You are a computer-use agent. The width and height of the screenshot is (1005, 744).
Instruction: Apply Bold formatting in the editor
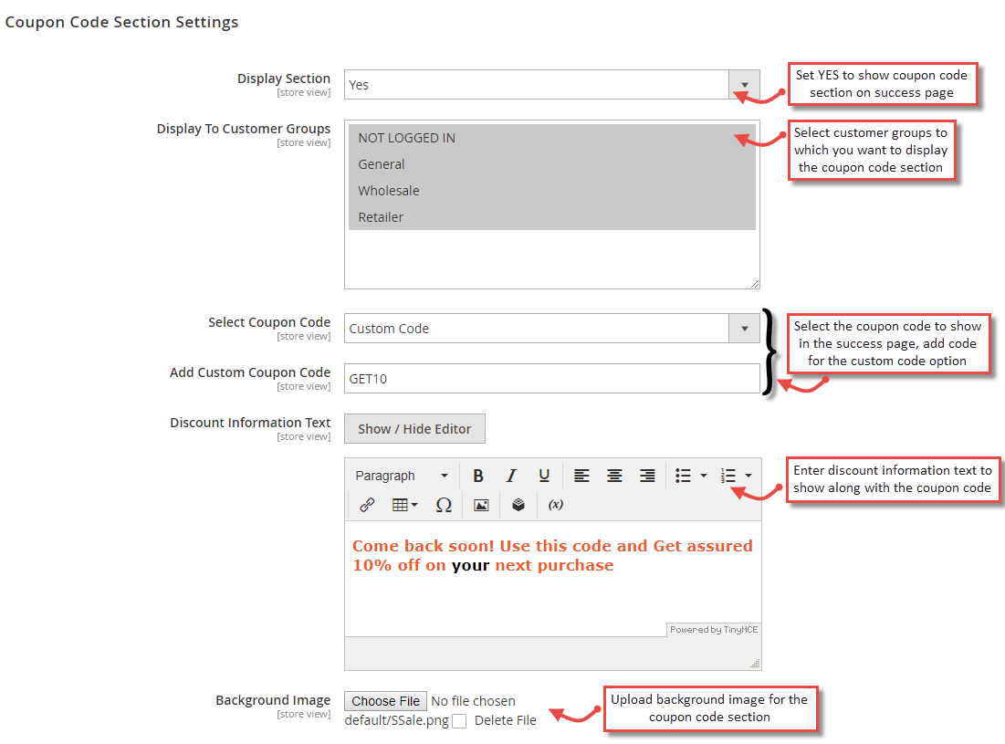click(478, 476)
